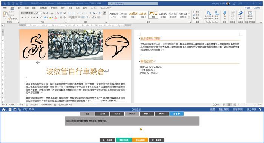Screen dimensions: 264x143
Task: Click the user profile picture in title bar
Action: click(228, 3)
